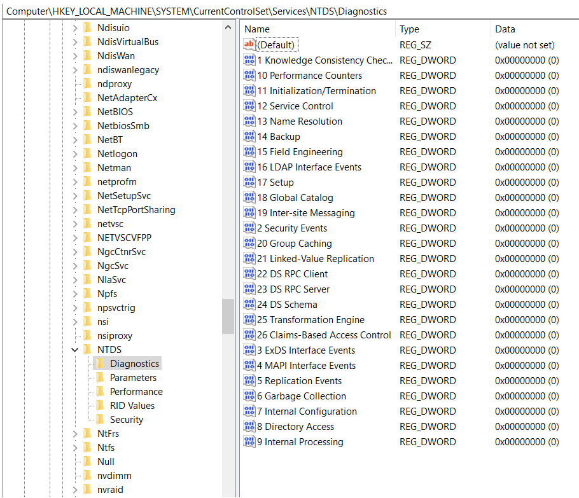Sort values by the Type column header

[409, 29]
